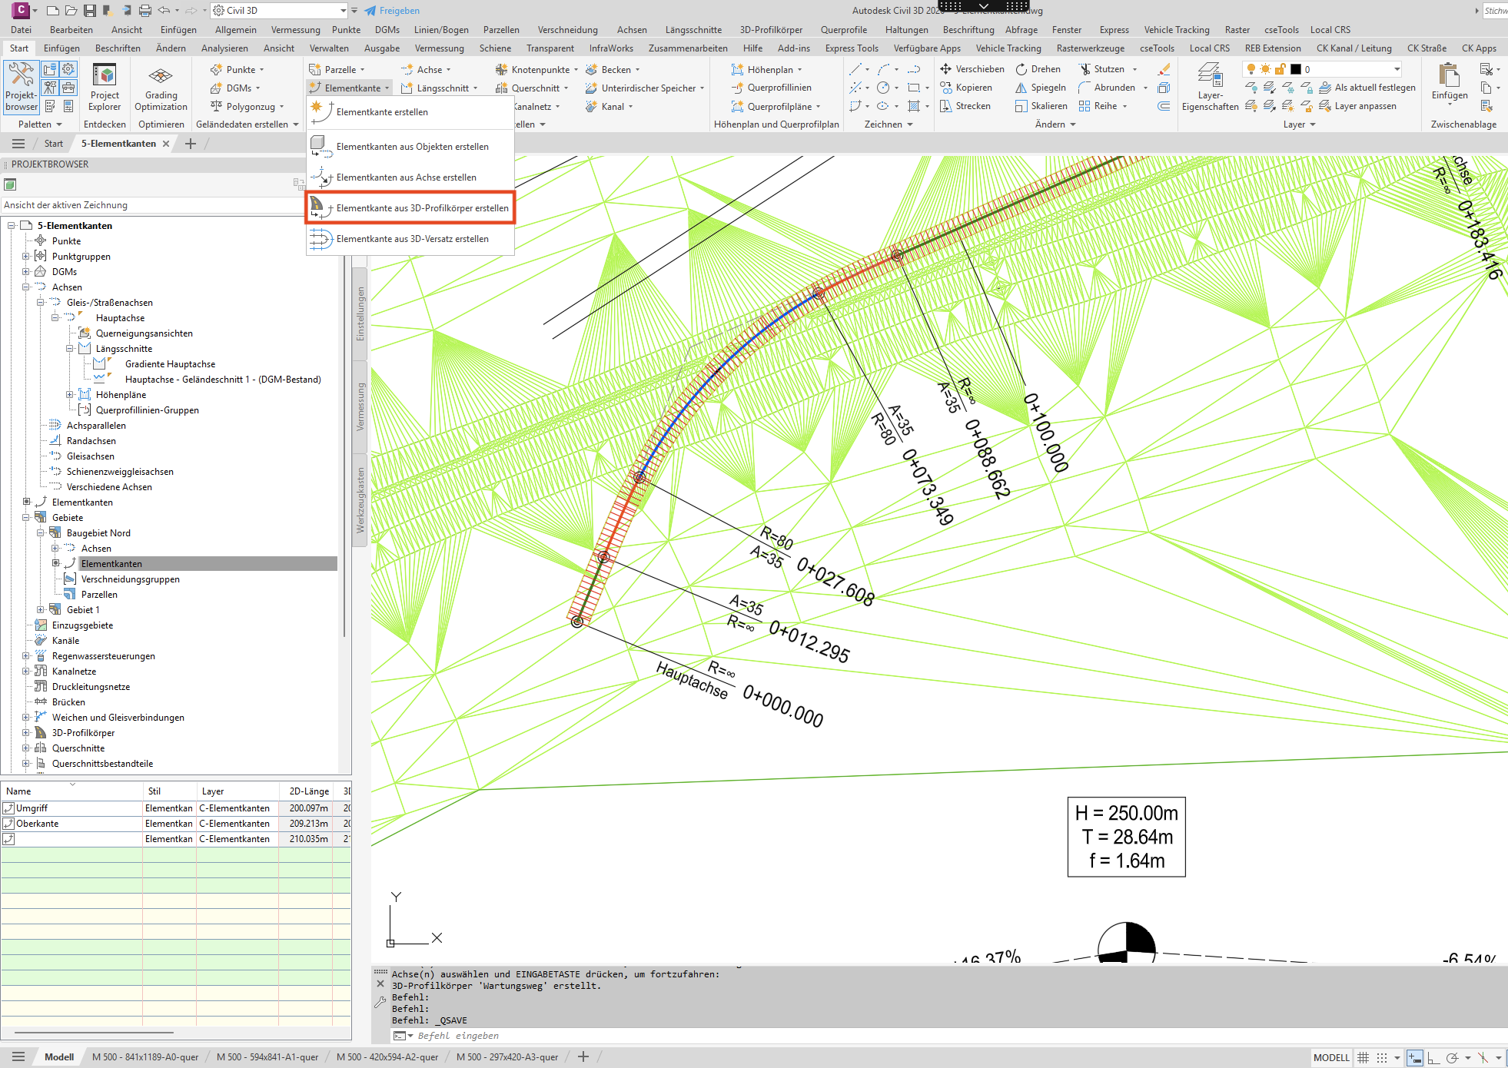Click the Kopieren copy tool
This screenshot has height=1068, width=1508.
pos(966,88)
